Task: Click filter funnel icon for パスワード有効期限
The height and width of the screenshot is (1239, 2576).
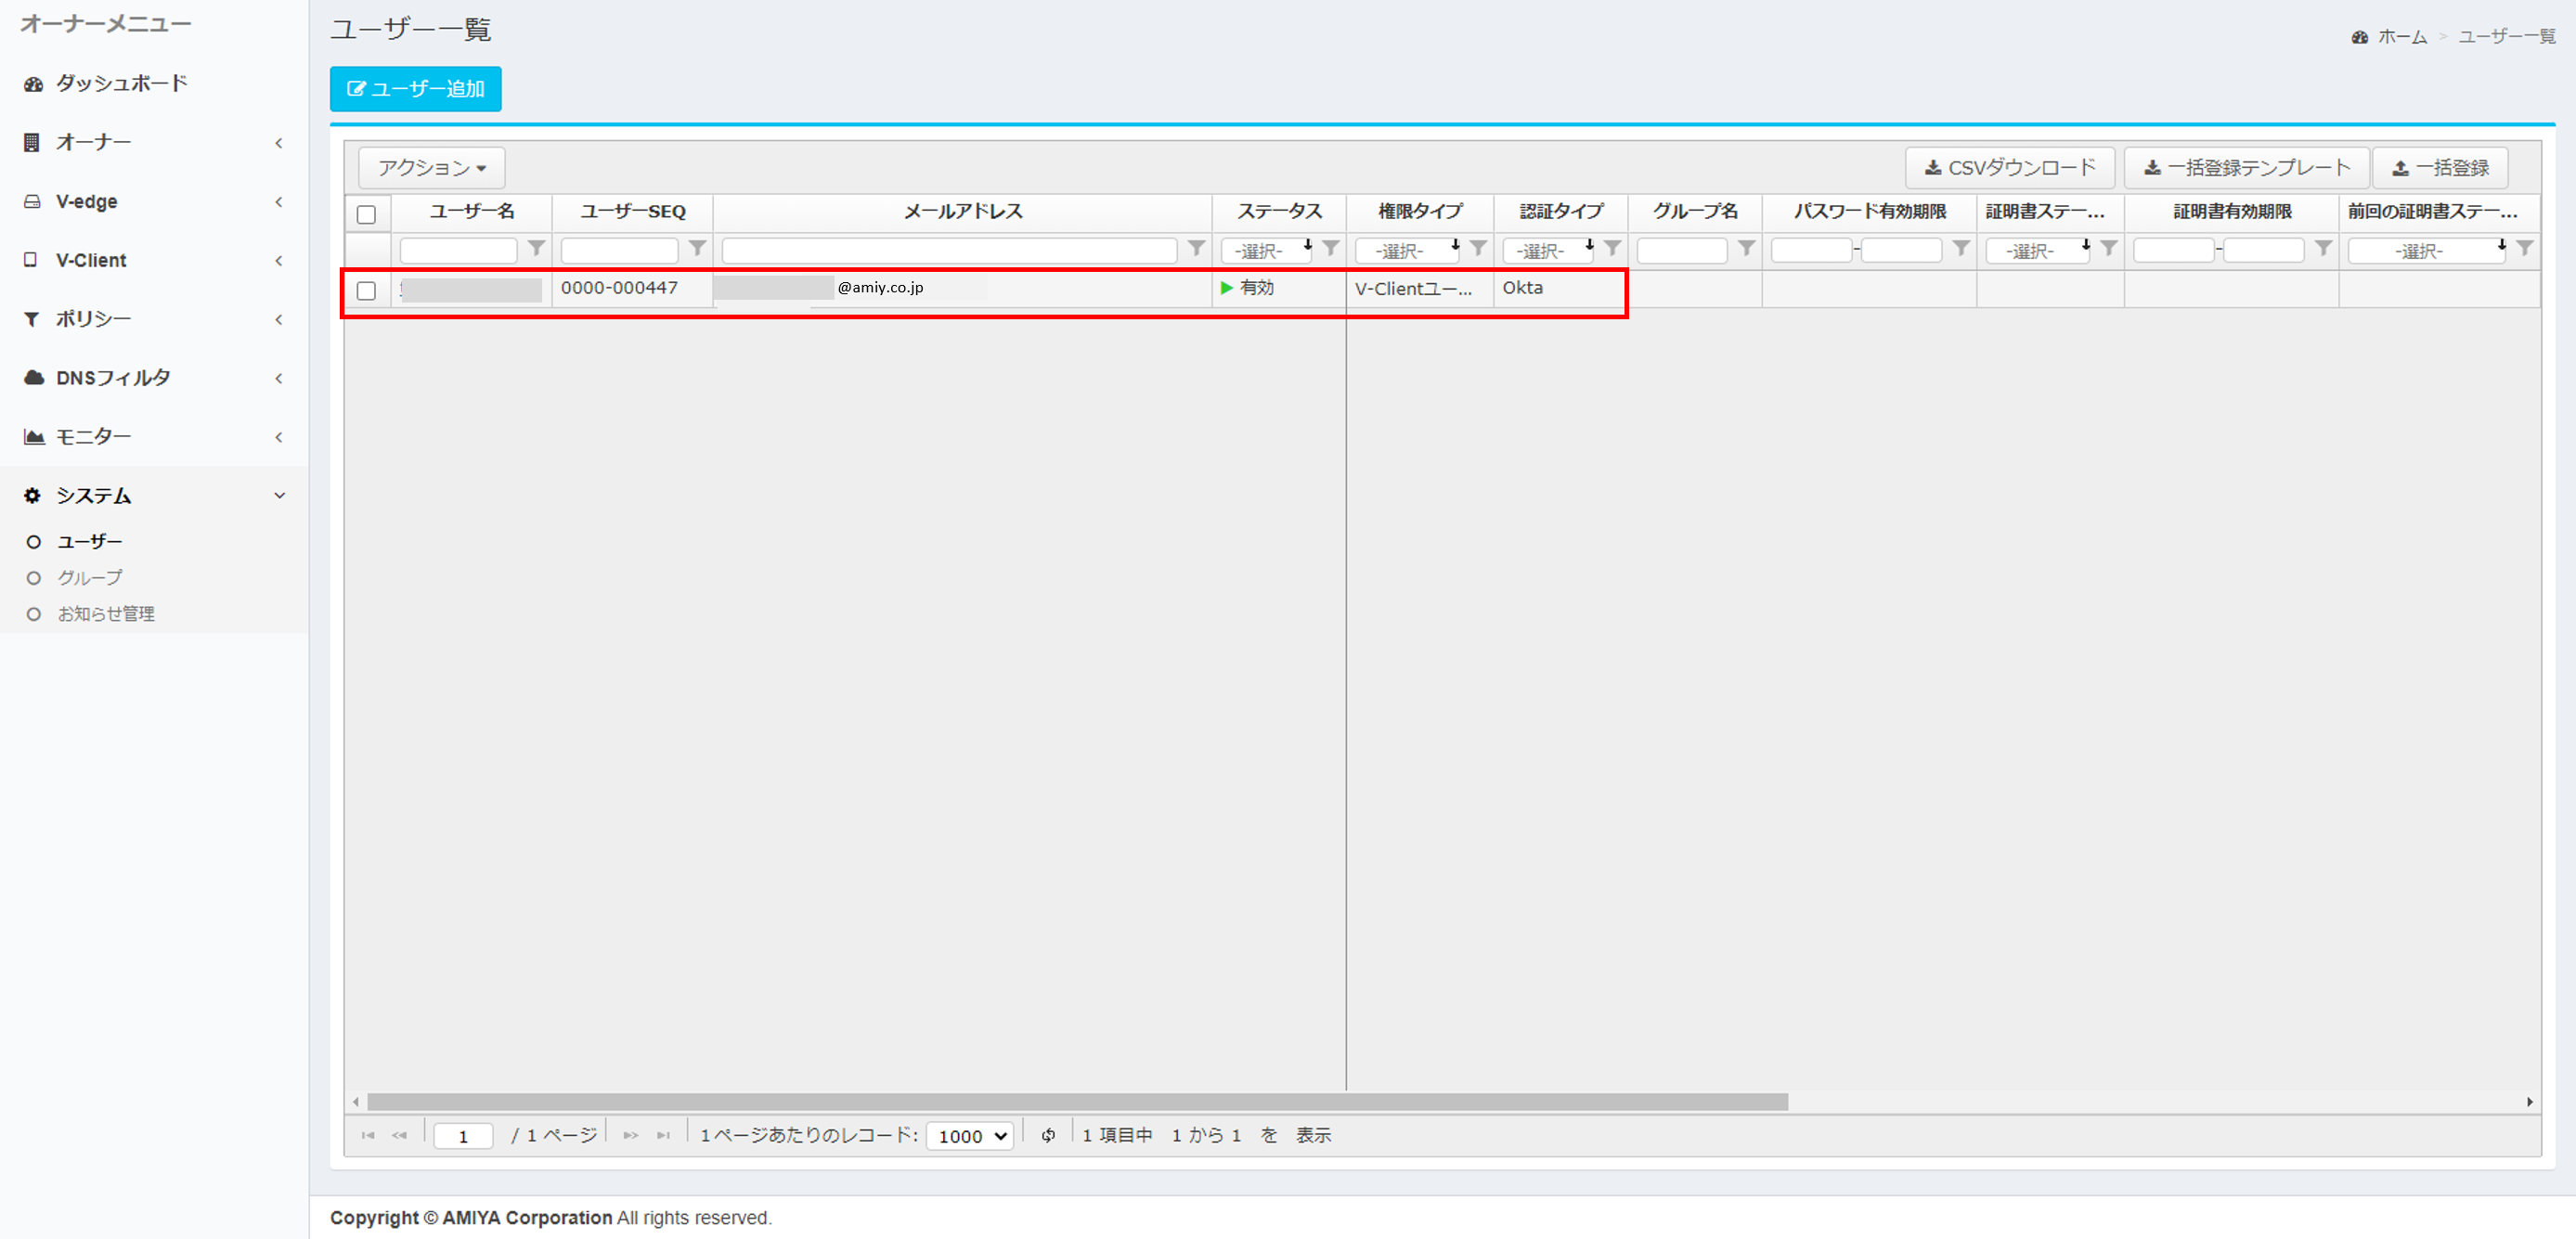Action: [1961, 248]
